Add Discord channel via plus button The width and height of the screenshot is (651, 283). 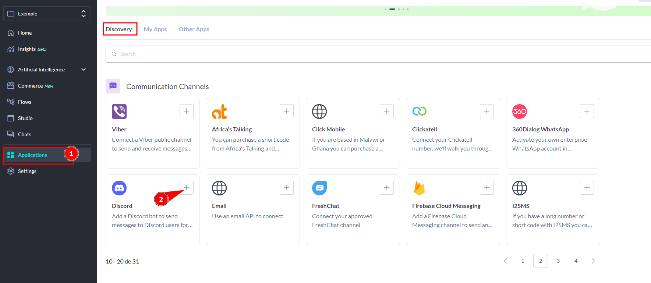(x=187, y=188)
